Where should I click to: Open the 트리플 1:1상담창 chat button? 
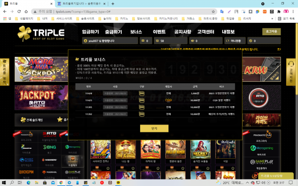[x=276, y=176]
